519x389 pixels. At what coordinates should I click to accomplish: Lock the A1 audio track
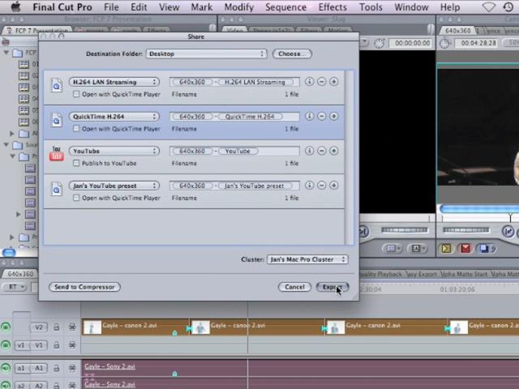coord(57,368)
